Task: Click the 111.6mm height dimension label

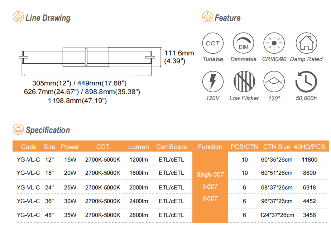Action: (x=179, y=53)
